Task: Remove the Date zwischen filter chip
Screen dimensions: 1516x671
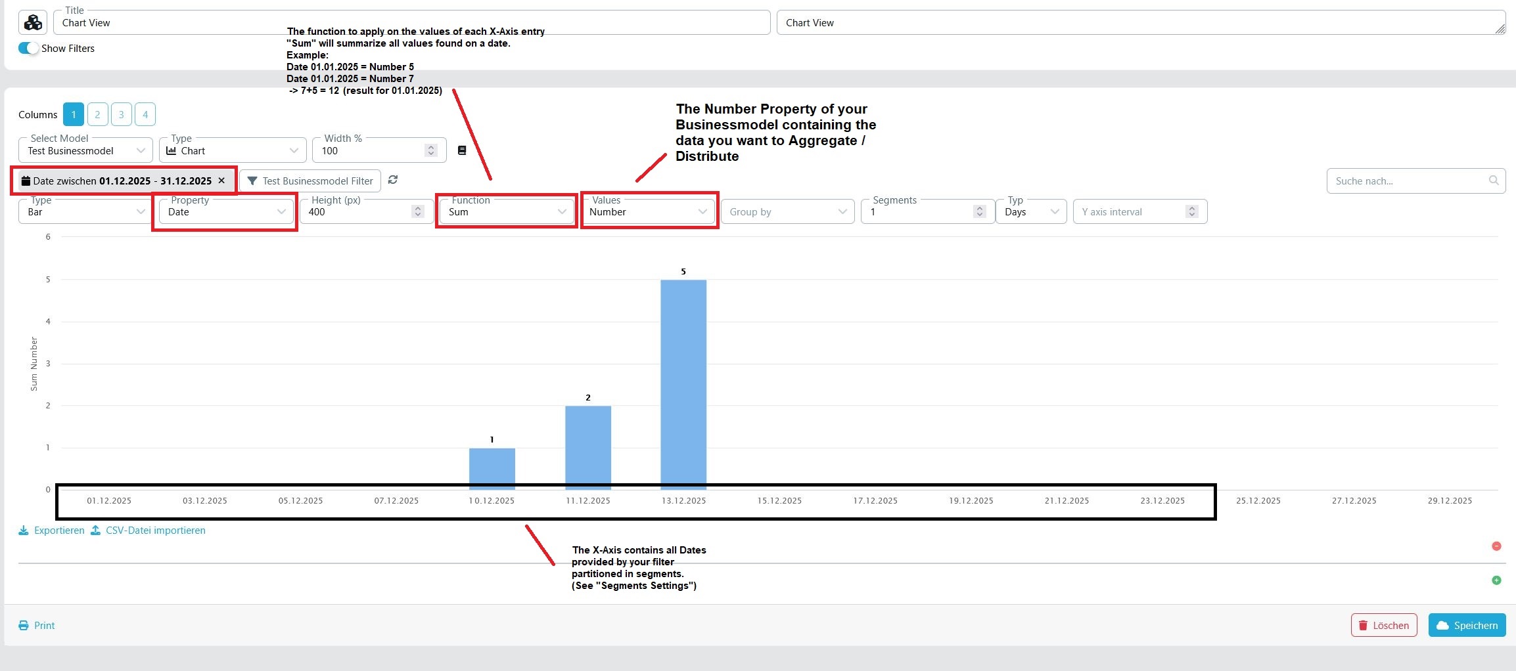Action: pos(221,180)
